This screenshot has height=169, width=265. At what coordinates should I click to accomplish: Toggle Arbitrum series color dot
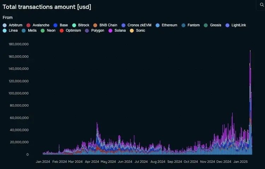point(5,25)
